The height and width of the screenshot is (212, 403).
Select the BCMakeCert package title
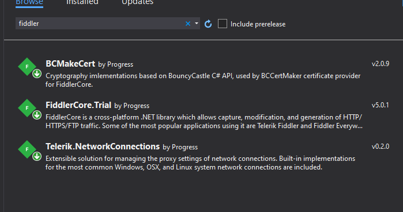(70, 64)
